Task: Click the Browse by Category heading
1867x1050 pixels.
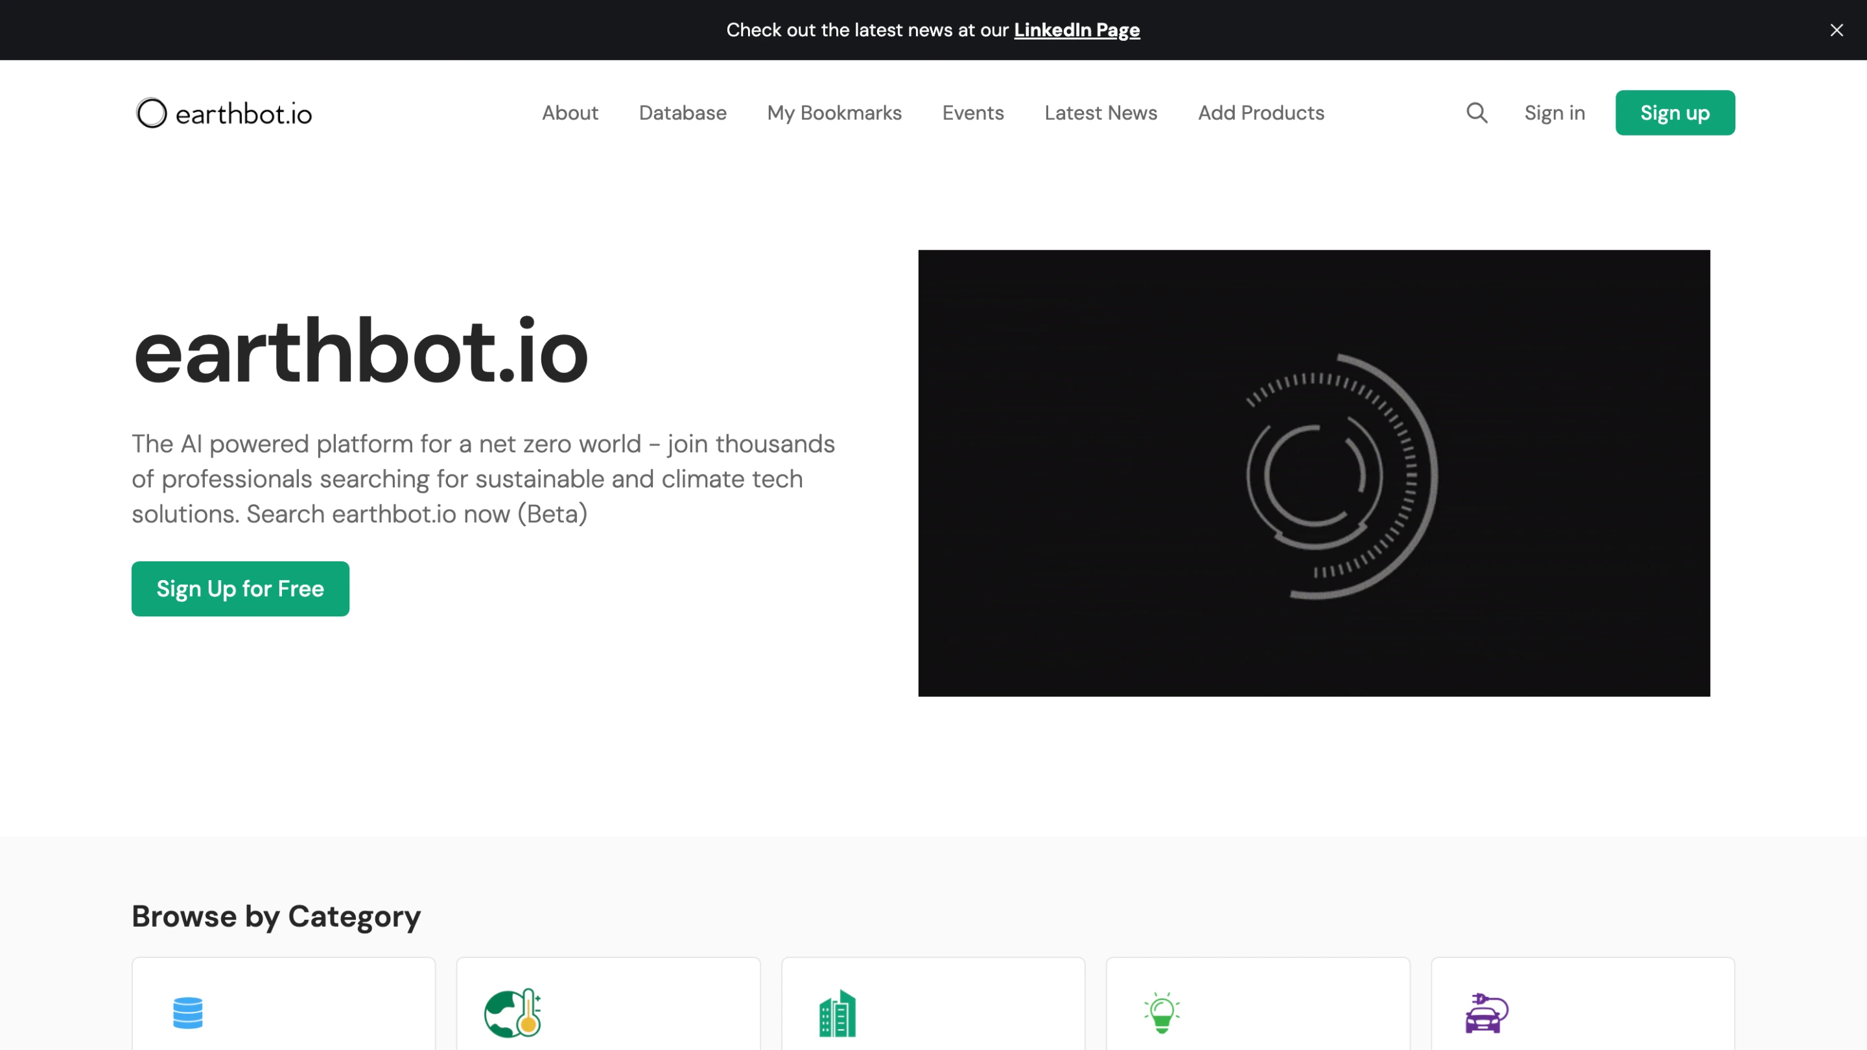Action: tap(276, 916)
